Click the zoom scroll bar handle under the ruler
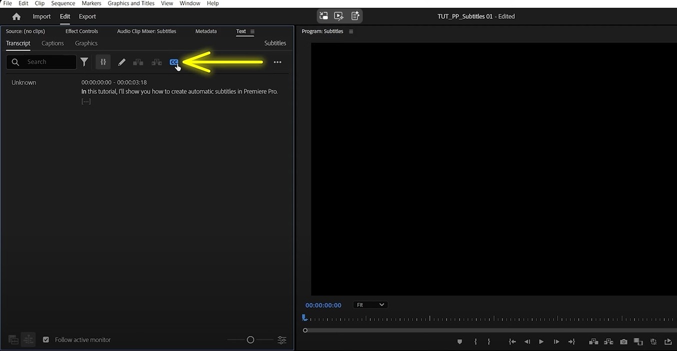This screenshot has height=351, width=677. click(305, 330)
